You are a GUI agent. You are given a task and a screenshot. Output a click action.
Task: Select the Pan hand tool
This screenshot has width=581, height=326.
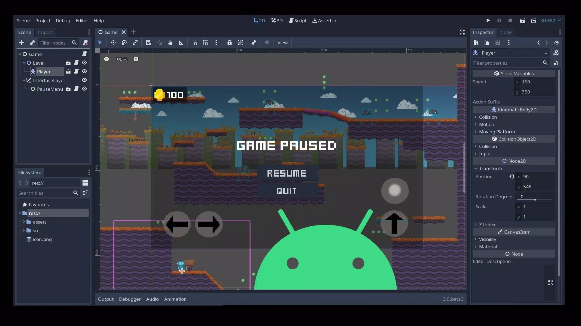point(170,43)
